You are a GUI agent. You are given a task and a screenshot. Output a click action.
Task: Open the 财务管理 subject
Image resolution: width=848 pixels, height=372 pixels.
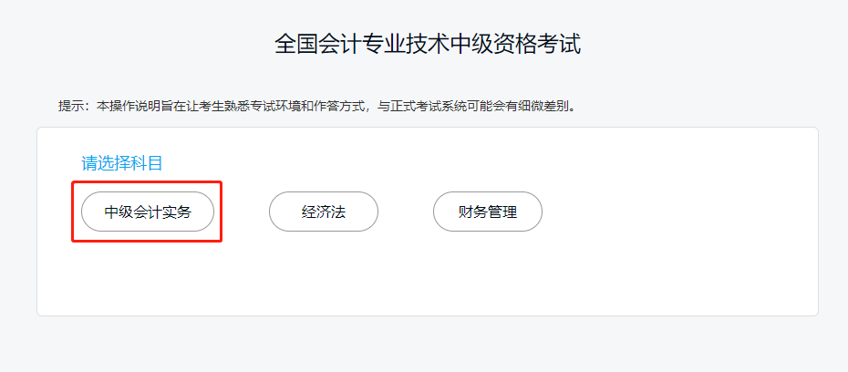488,212
